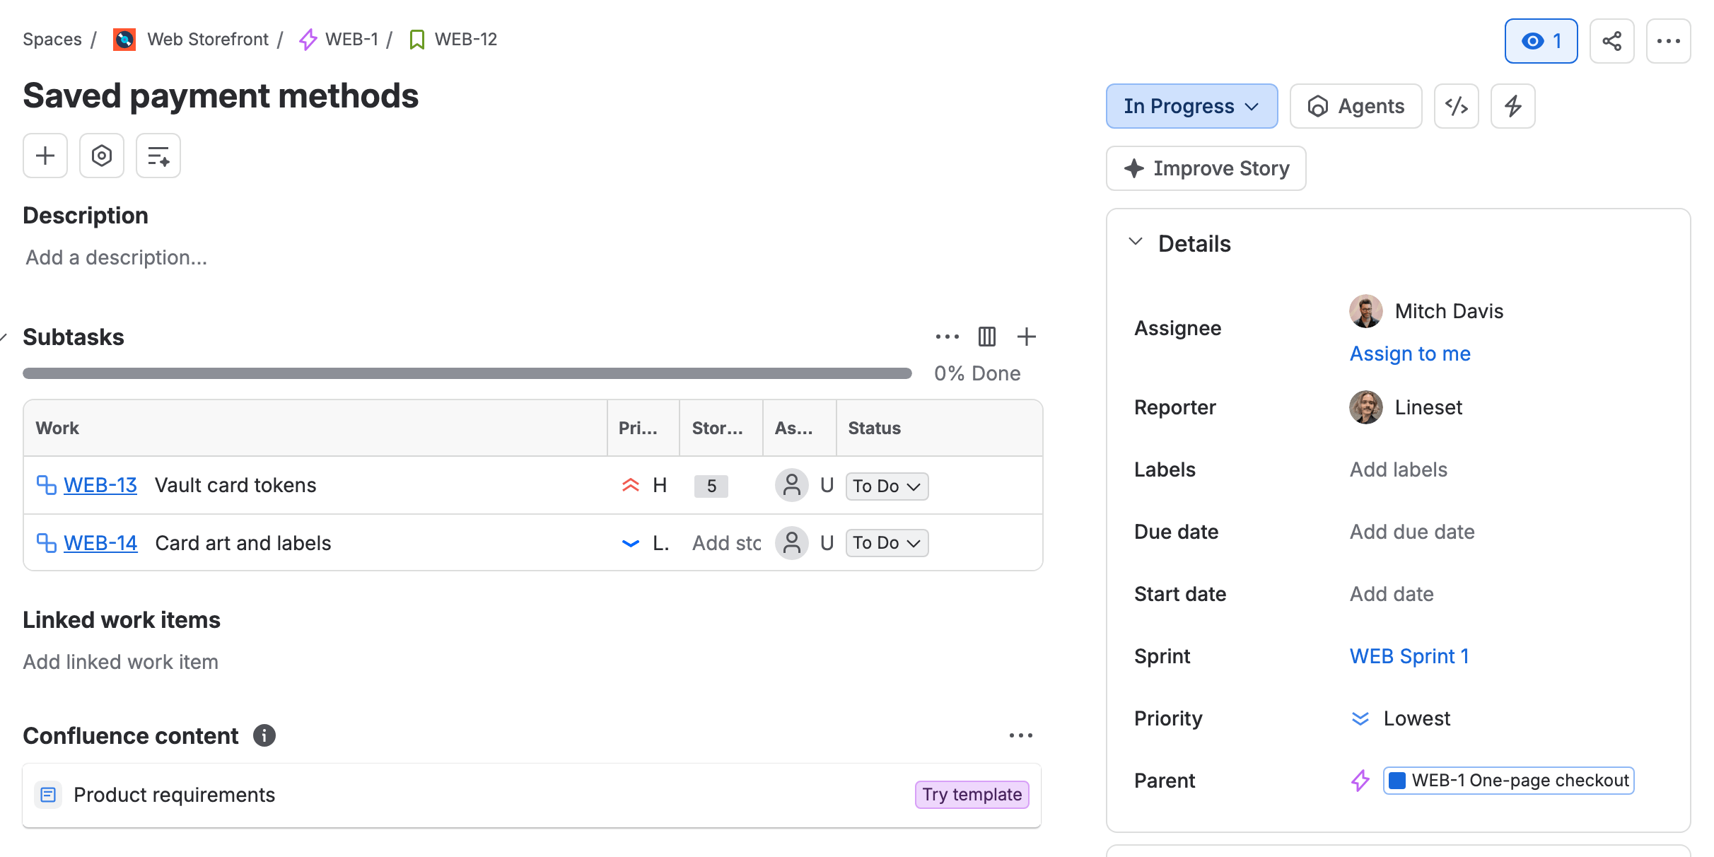This screenshot has width=1714, height=857.
Task: Click the Mitch Davis assignee avatar
Action: (1365, 311)
